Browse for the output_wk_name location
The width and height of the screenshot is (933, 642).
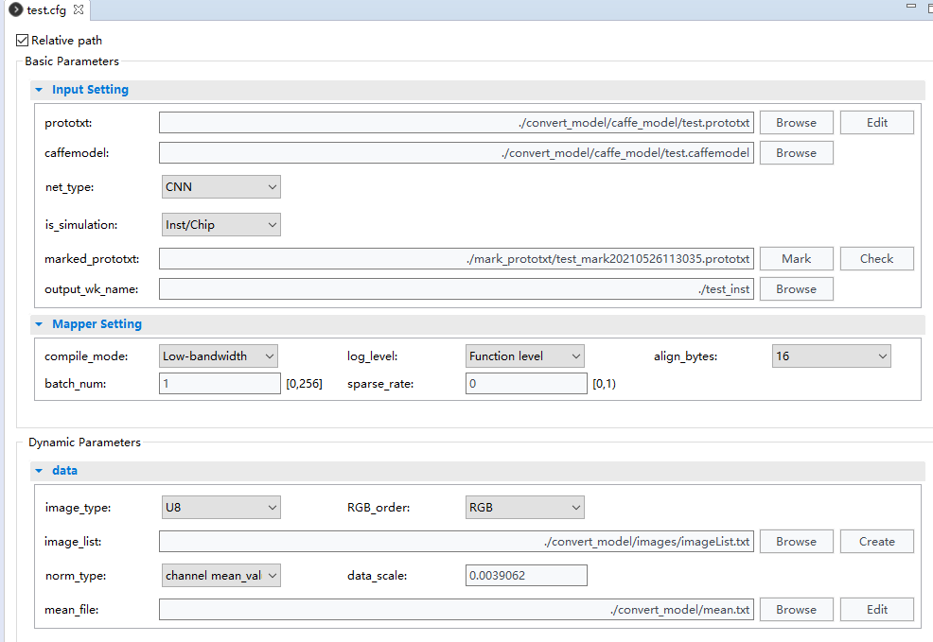(796, 289)
